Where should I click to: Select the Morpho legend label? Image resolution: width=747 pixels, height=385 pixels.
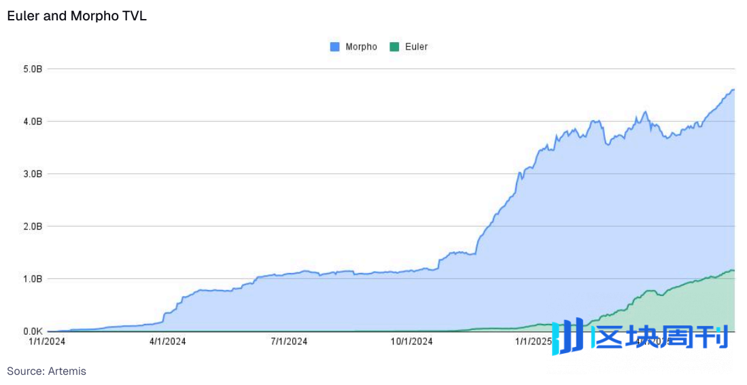click(361, 47)
